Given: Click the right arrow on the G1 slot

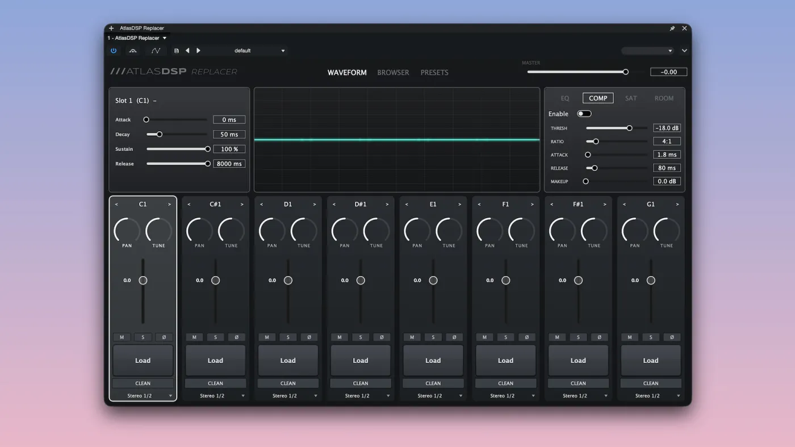Looking at the screenshot, I should coord(677,204).
